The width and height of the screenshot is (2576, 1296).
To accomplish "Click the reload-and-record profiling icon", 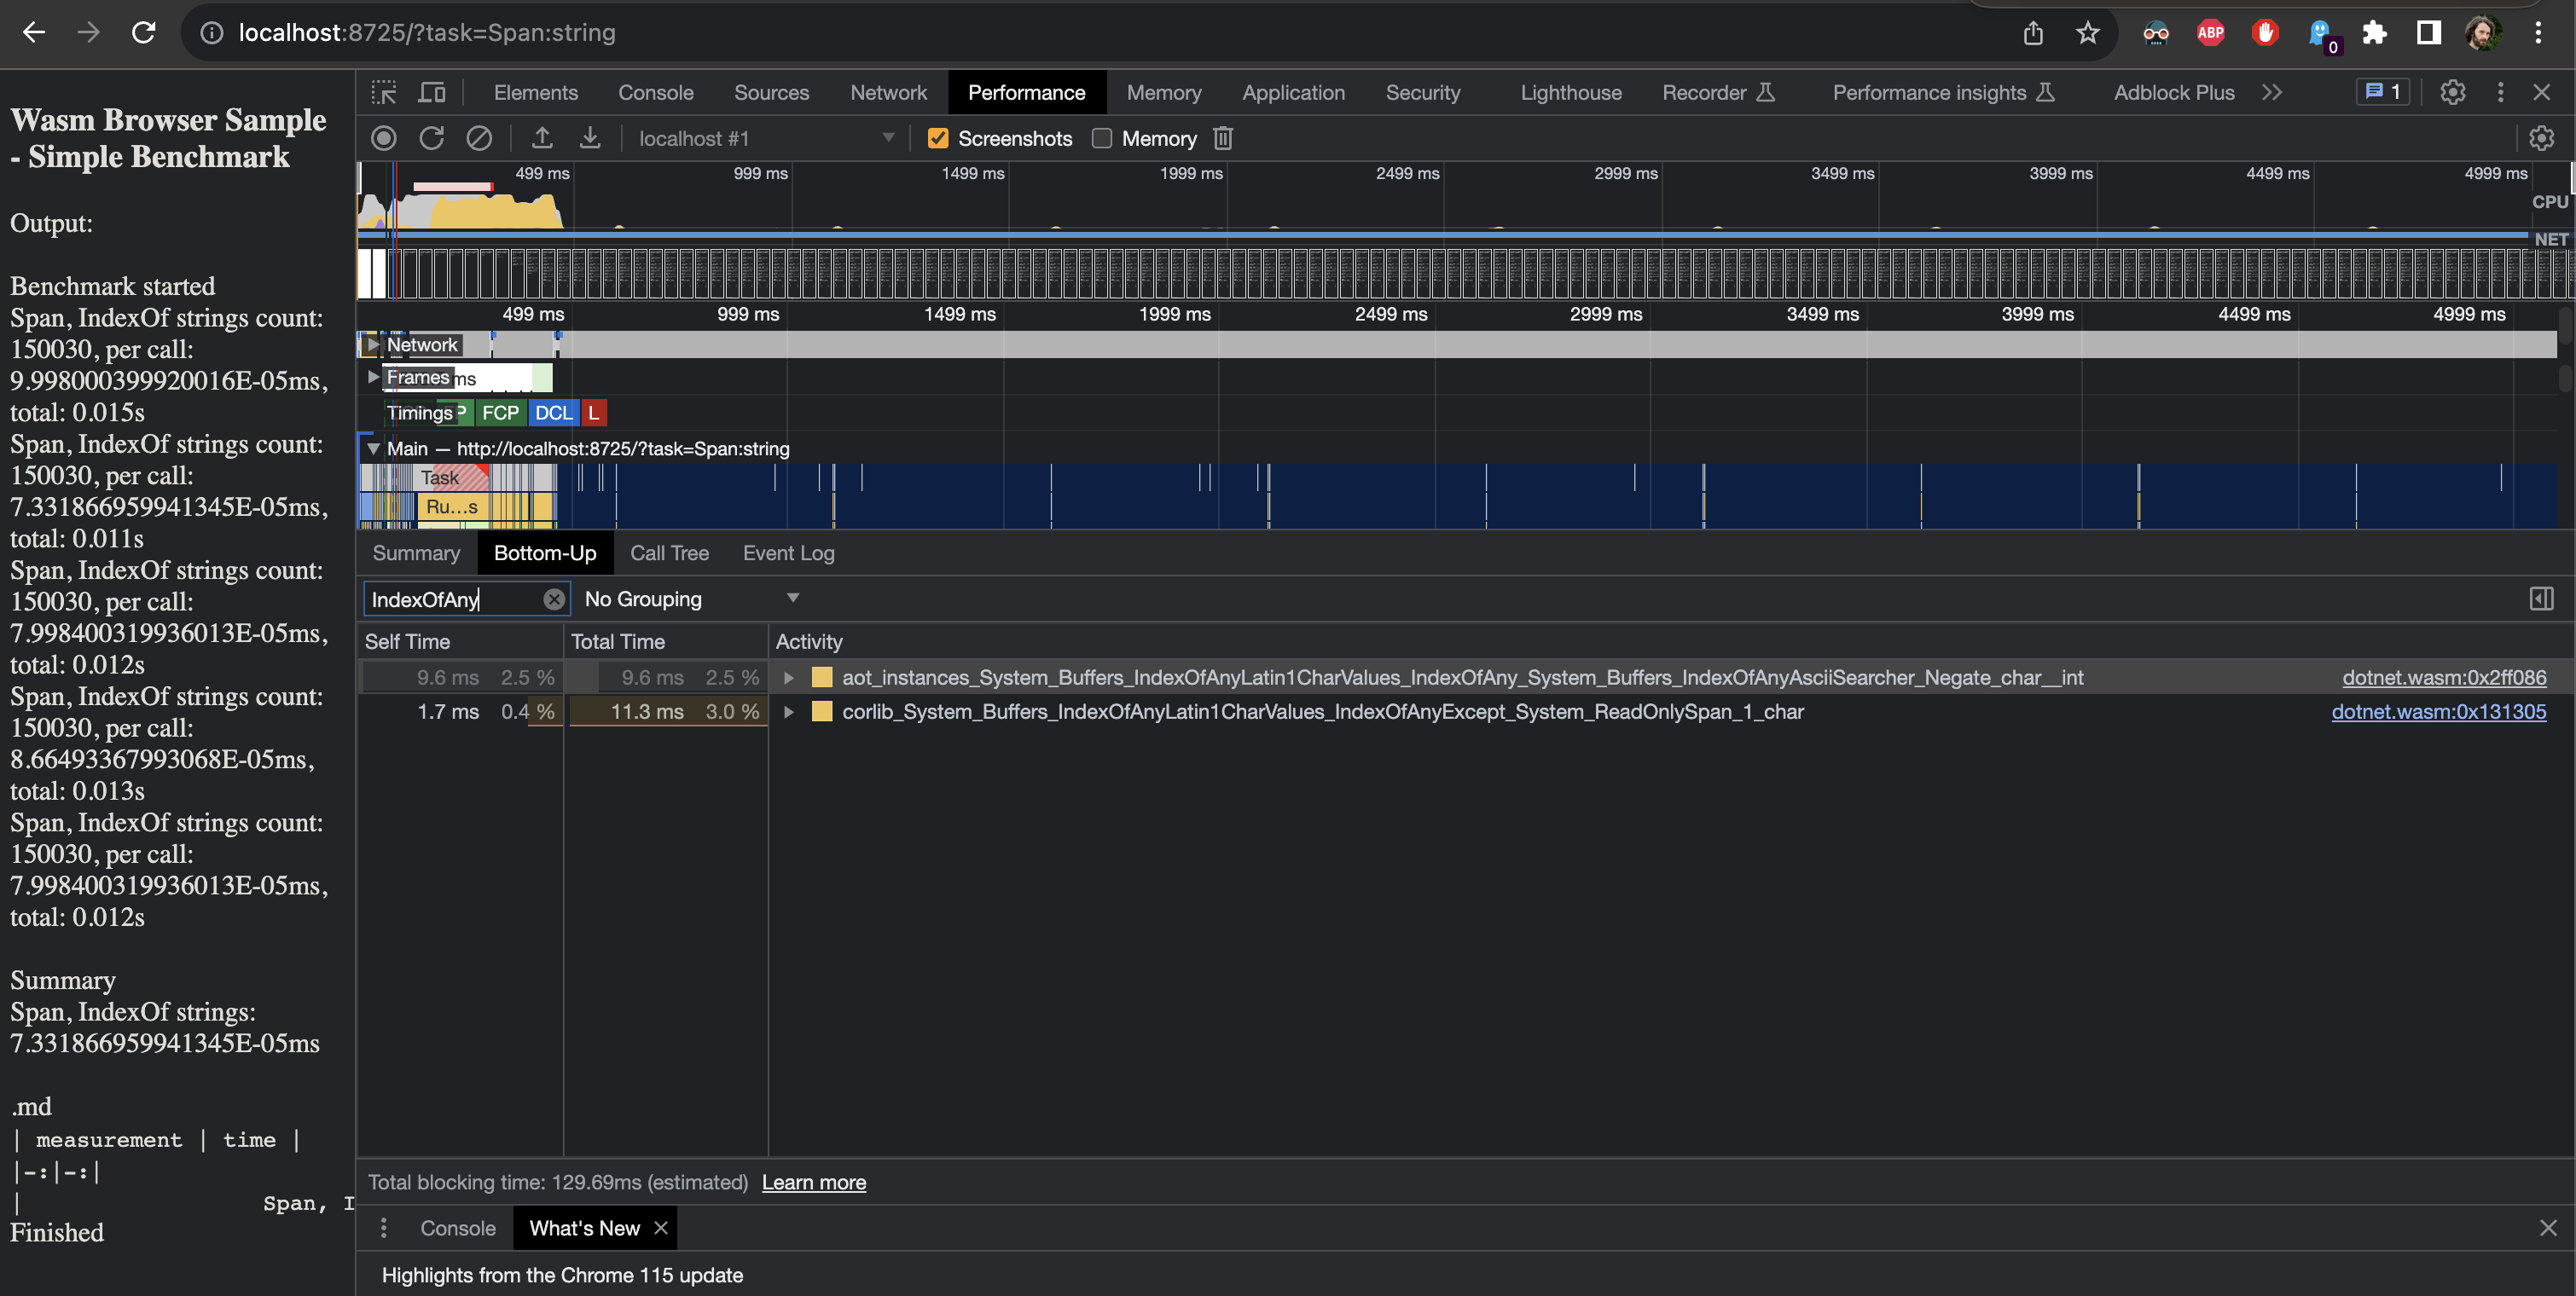I will point(431,138).
